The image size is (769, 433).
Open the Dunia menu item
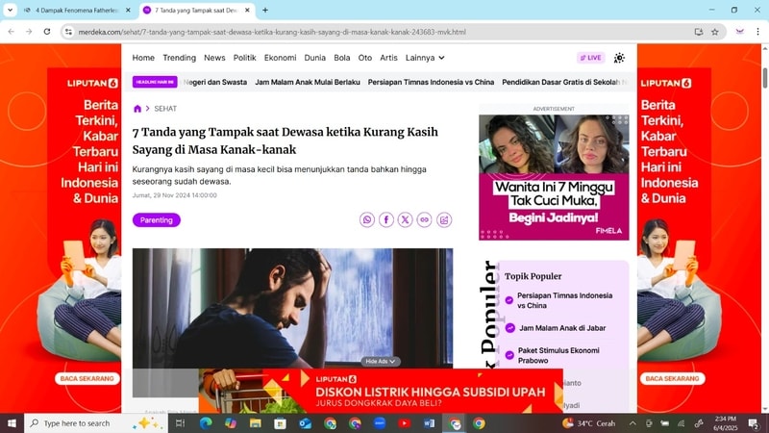click(x=315, y=58)
